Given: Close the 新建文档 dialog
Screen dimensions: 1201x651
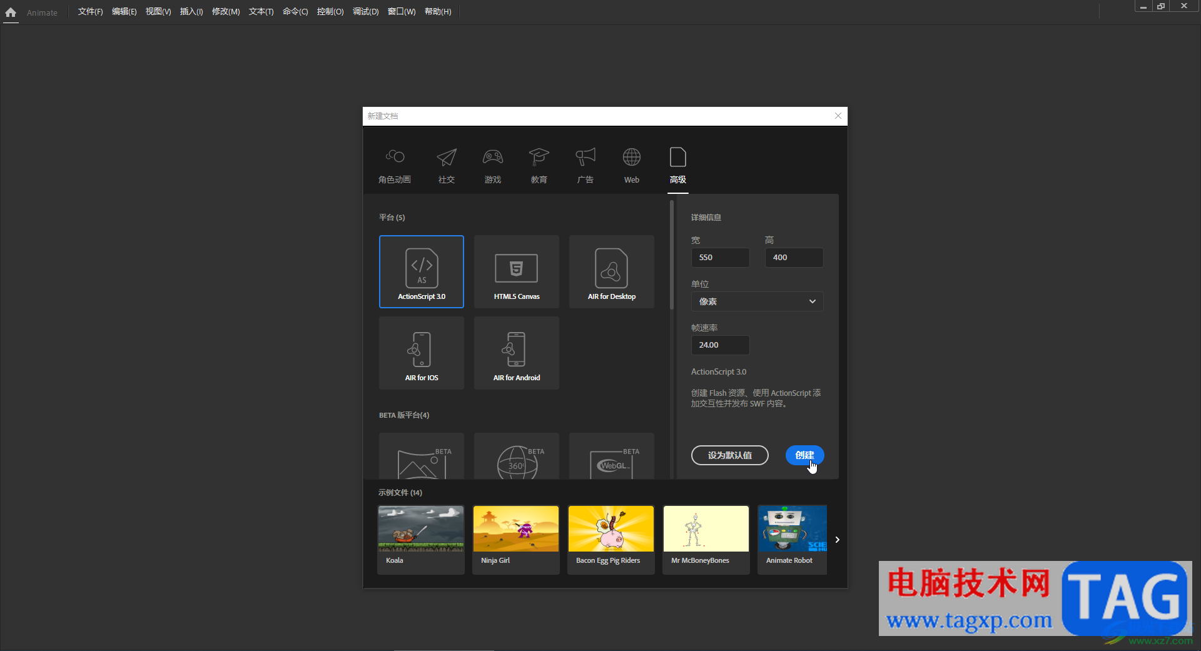Looking at the screenshot, I should tap(838, 116).
